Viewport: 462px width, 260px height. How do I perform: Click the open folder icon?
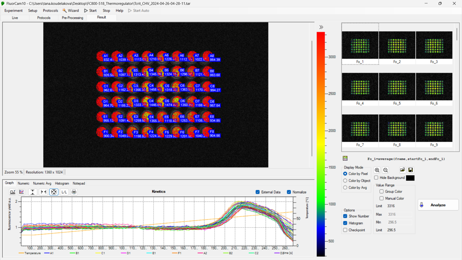402,170
